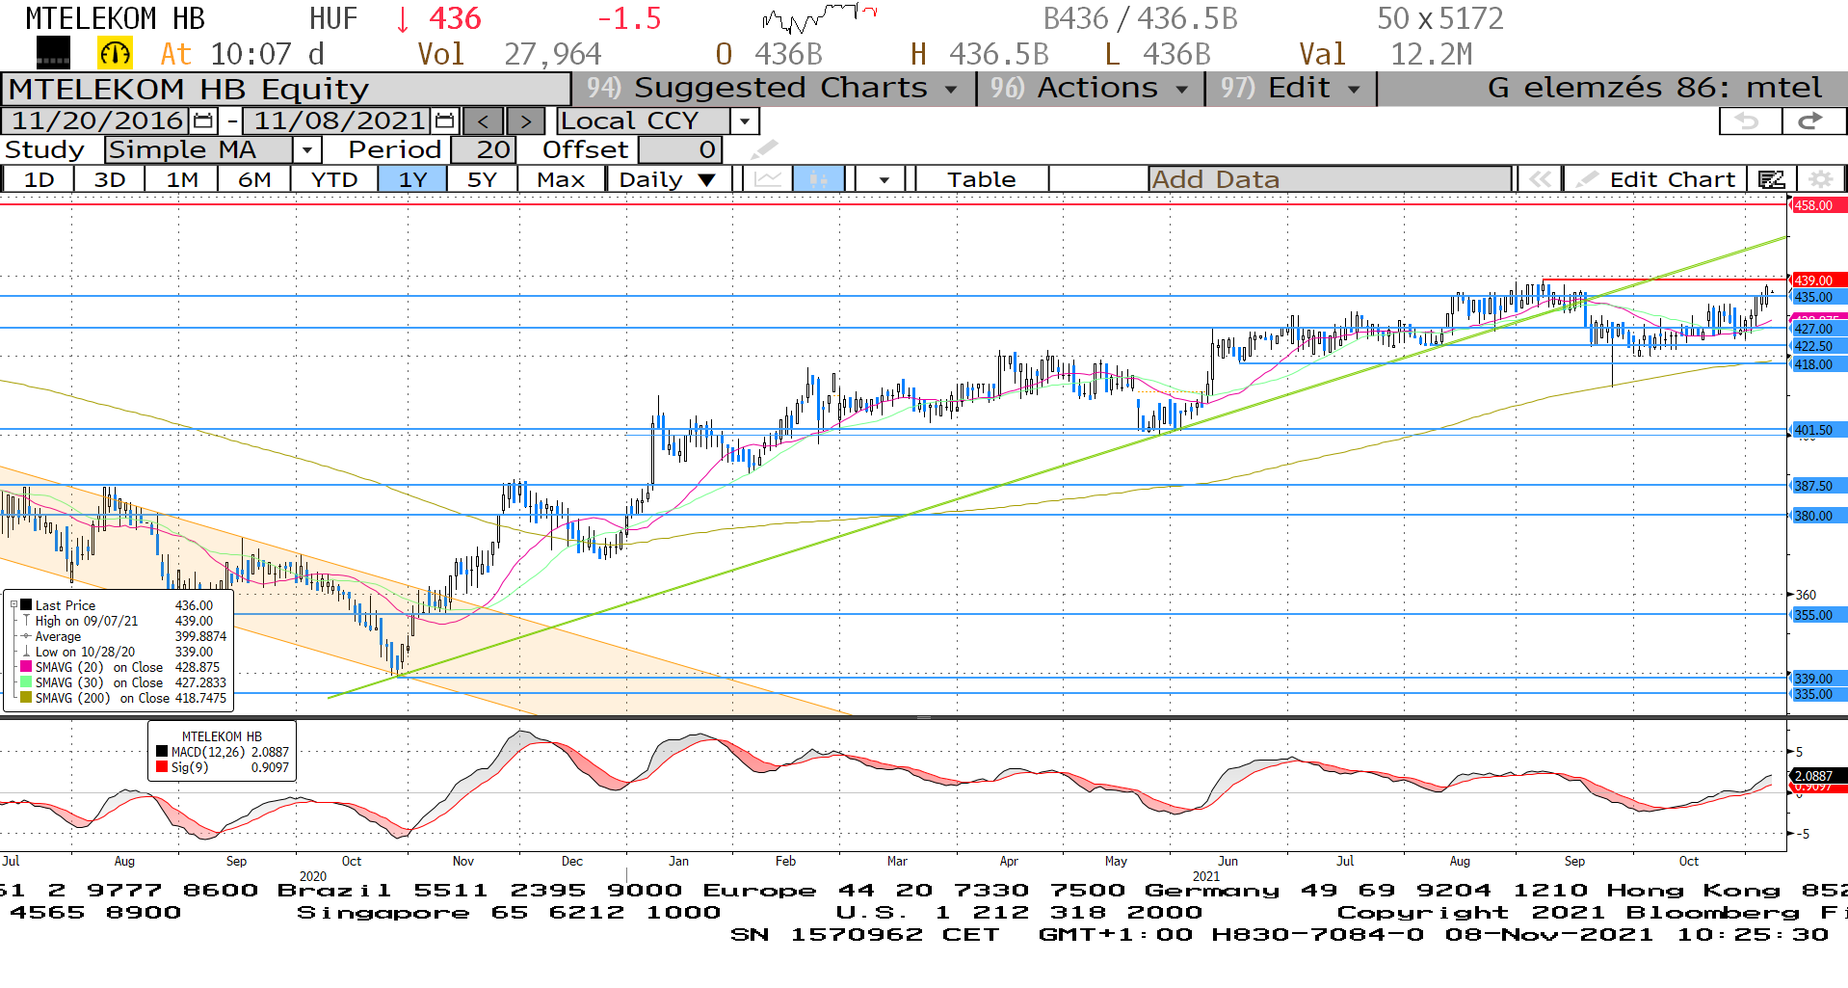Click the yellow gauge icon beside At
Screen dimensions: 1848x988
[x=116, y=54]
